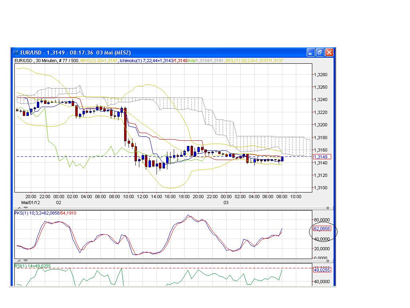
Task: Select the 1,3160 price axis label
Action: click(x=320, y=150)
